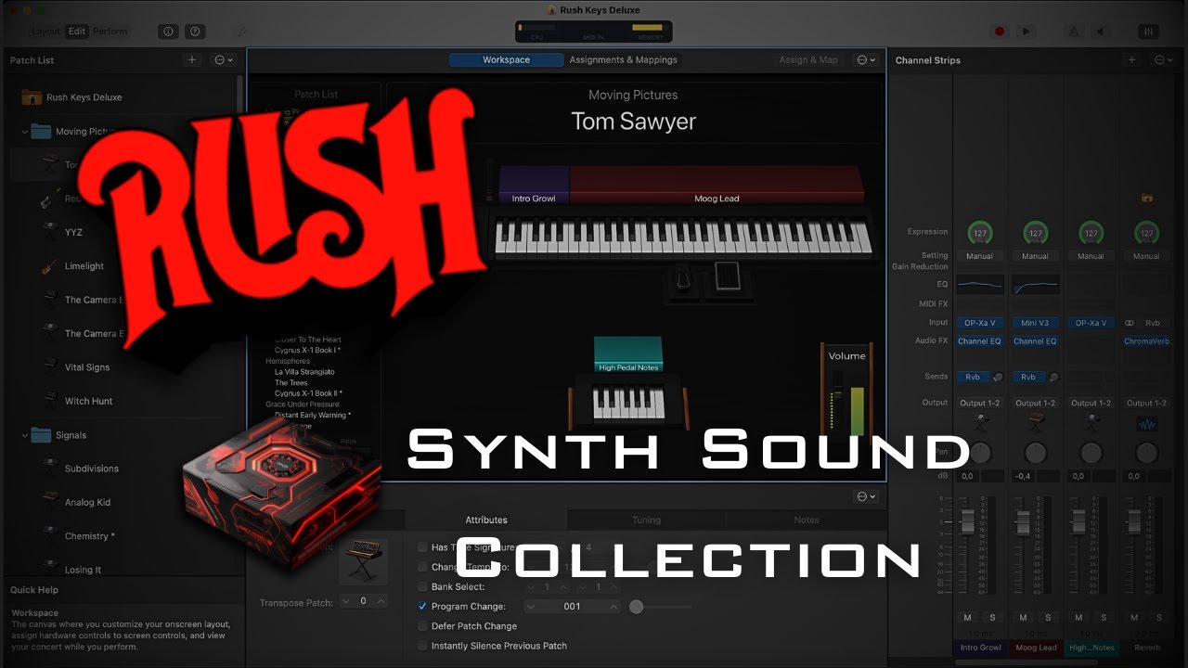Viewport: 1188px width, 668px height.
Task: Click the orange folder icon on Reverb strip
Action: pyautogui.click(x=1146, y=198)
